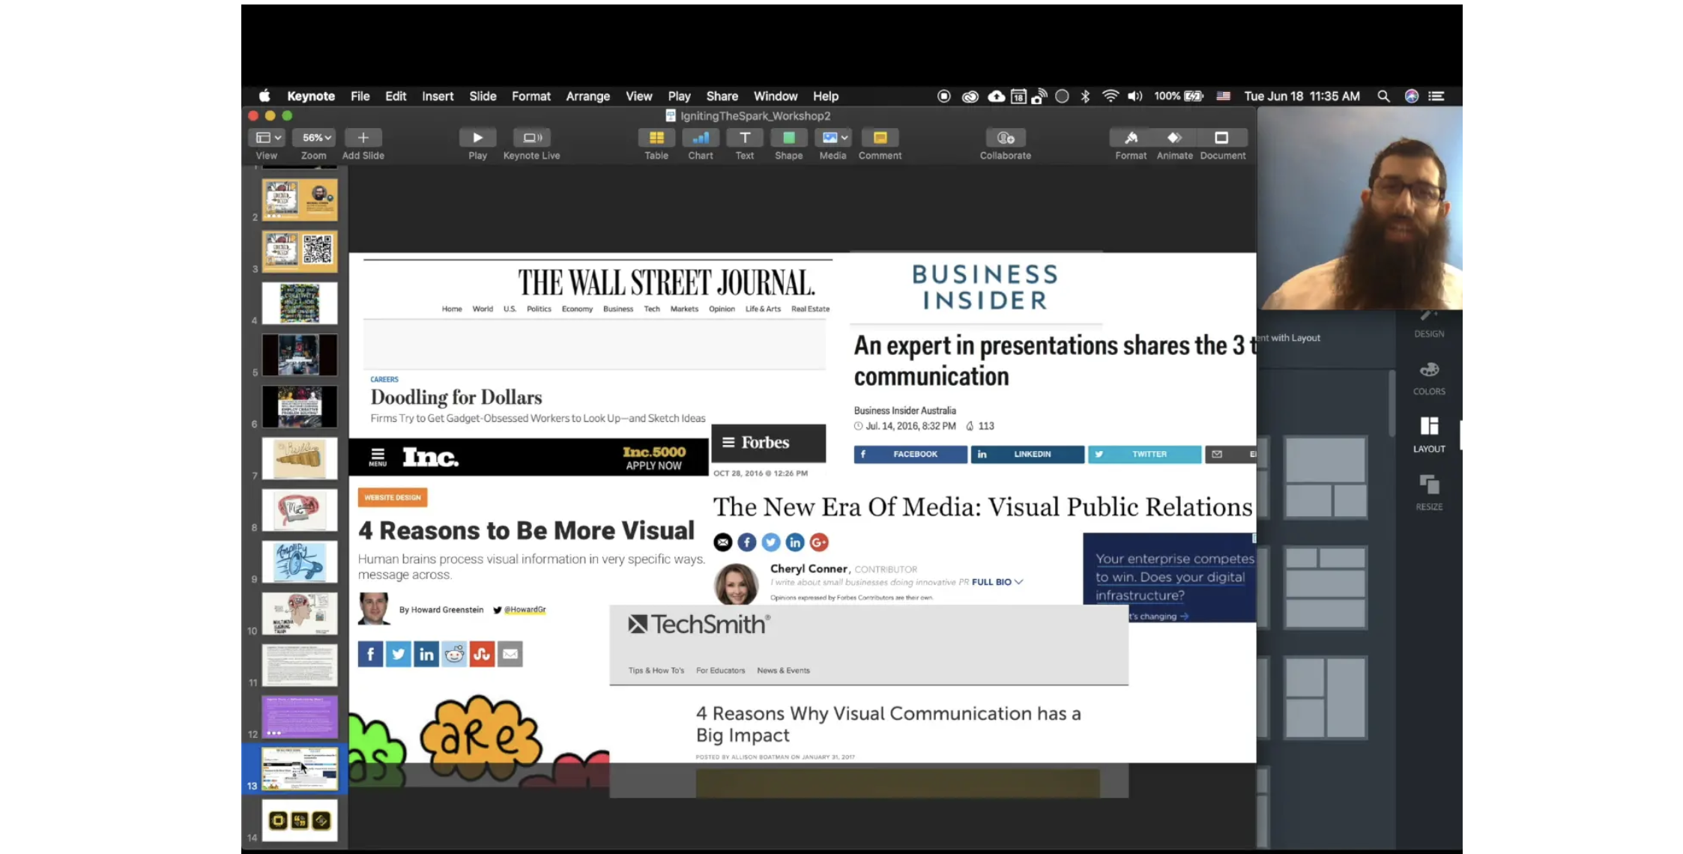Select slide 14 thumbnail

[300, 820]
